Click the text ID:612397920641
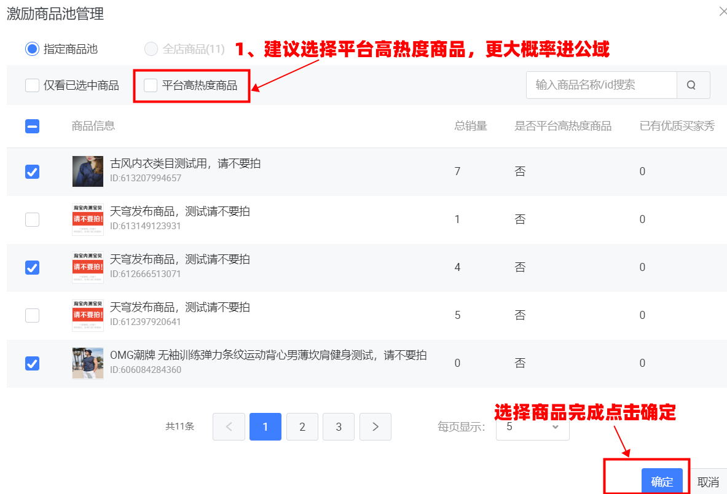This screenshot has width=727, height=494. [146, 322]
